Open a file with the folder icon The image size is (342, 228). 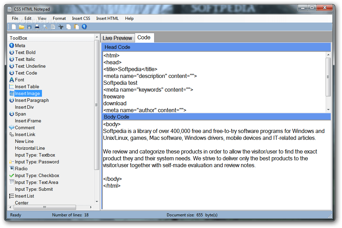(21, 27)
